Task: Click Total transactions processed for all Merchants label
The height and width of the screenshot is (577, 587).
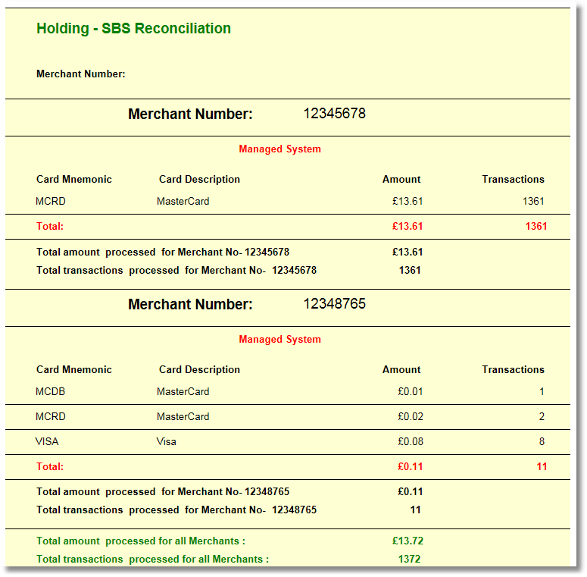Action: (152, 560)
